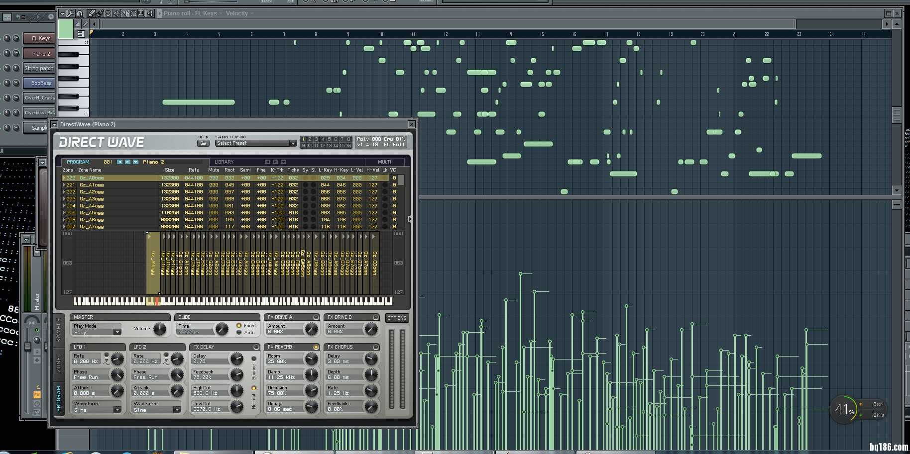This screenshot has width=910, height=454.
Task: Enable the FX Delay power toggle
Action: pos(256,347)
